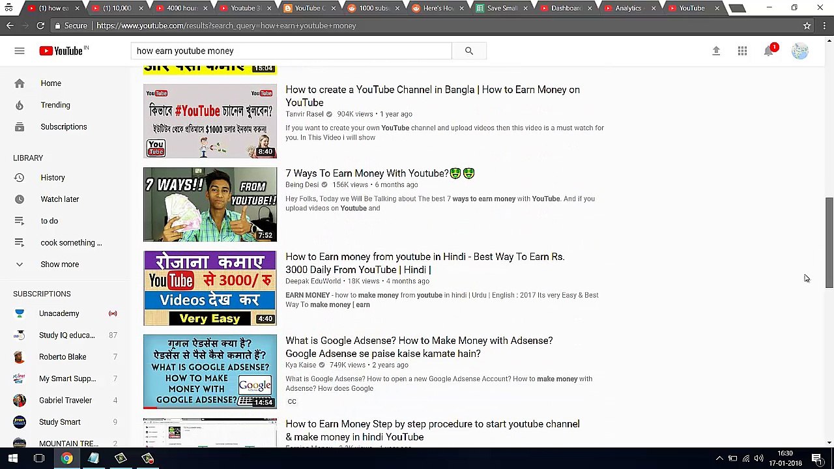This screenshot has height=469, width=834.
Task: Click the Unacademy channel avatar
Action: (20, 313)
